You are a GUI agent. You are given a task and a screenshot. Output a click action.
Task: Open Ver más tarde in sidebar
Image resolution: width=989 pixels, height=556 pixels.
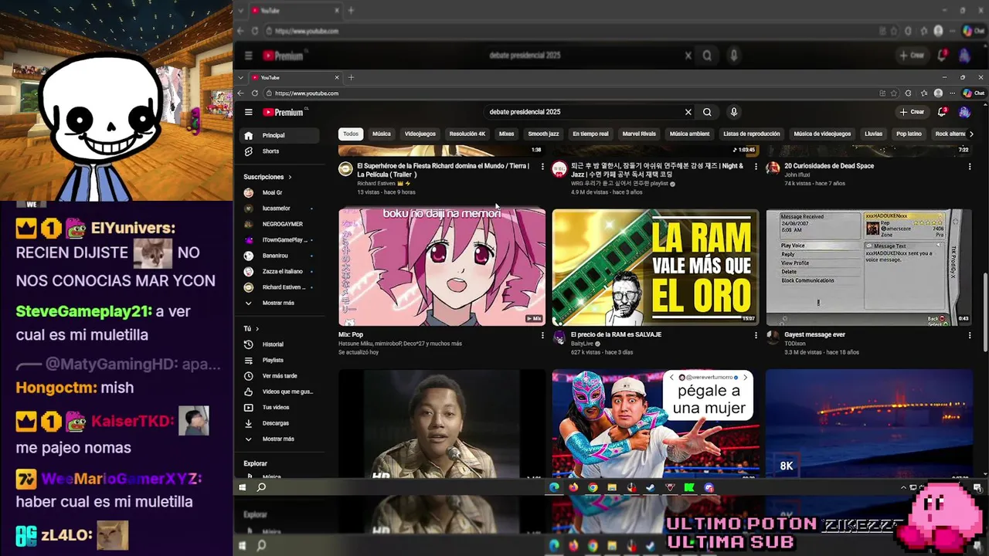click(x=281, y=376)
